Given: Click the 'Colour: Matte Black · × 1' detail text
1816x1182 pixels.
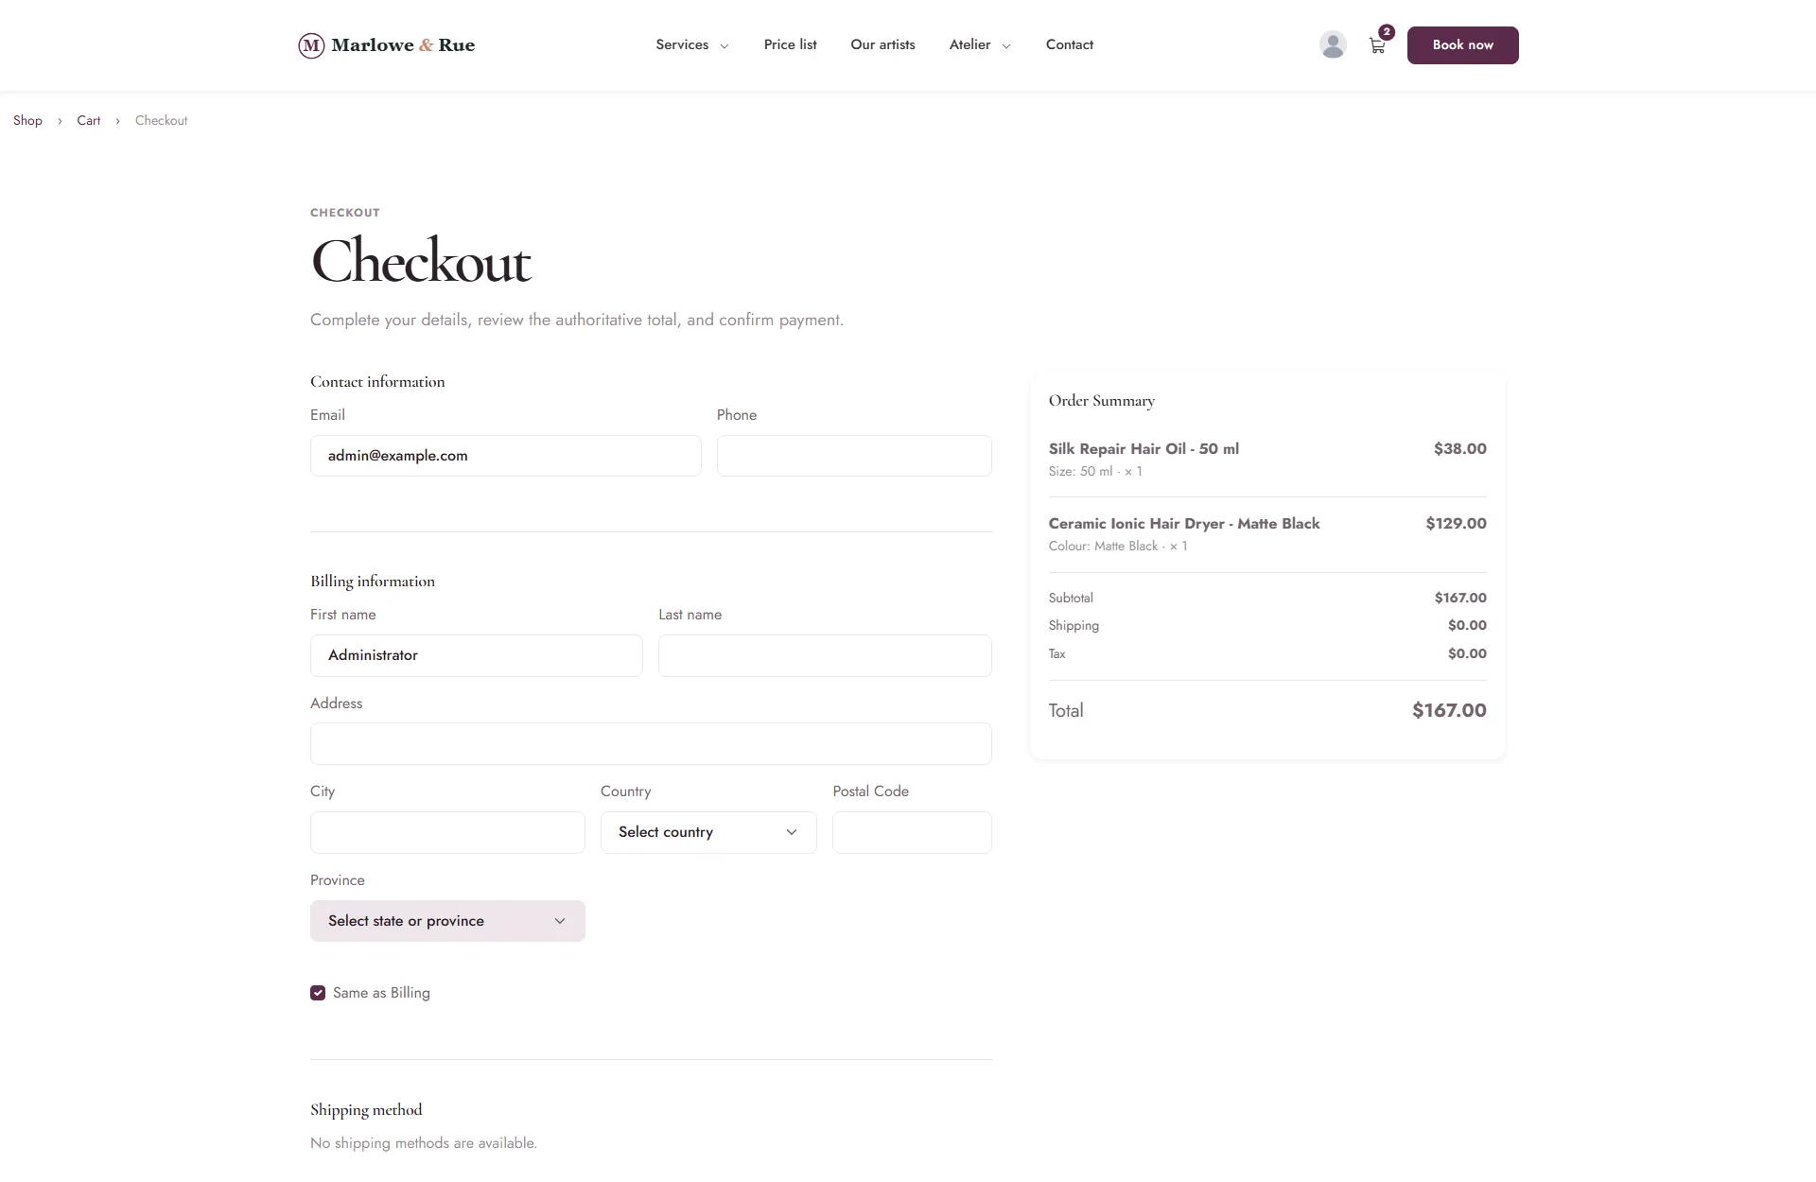Looking at the screenshot, I should pos(1118,546).
